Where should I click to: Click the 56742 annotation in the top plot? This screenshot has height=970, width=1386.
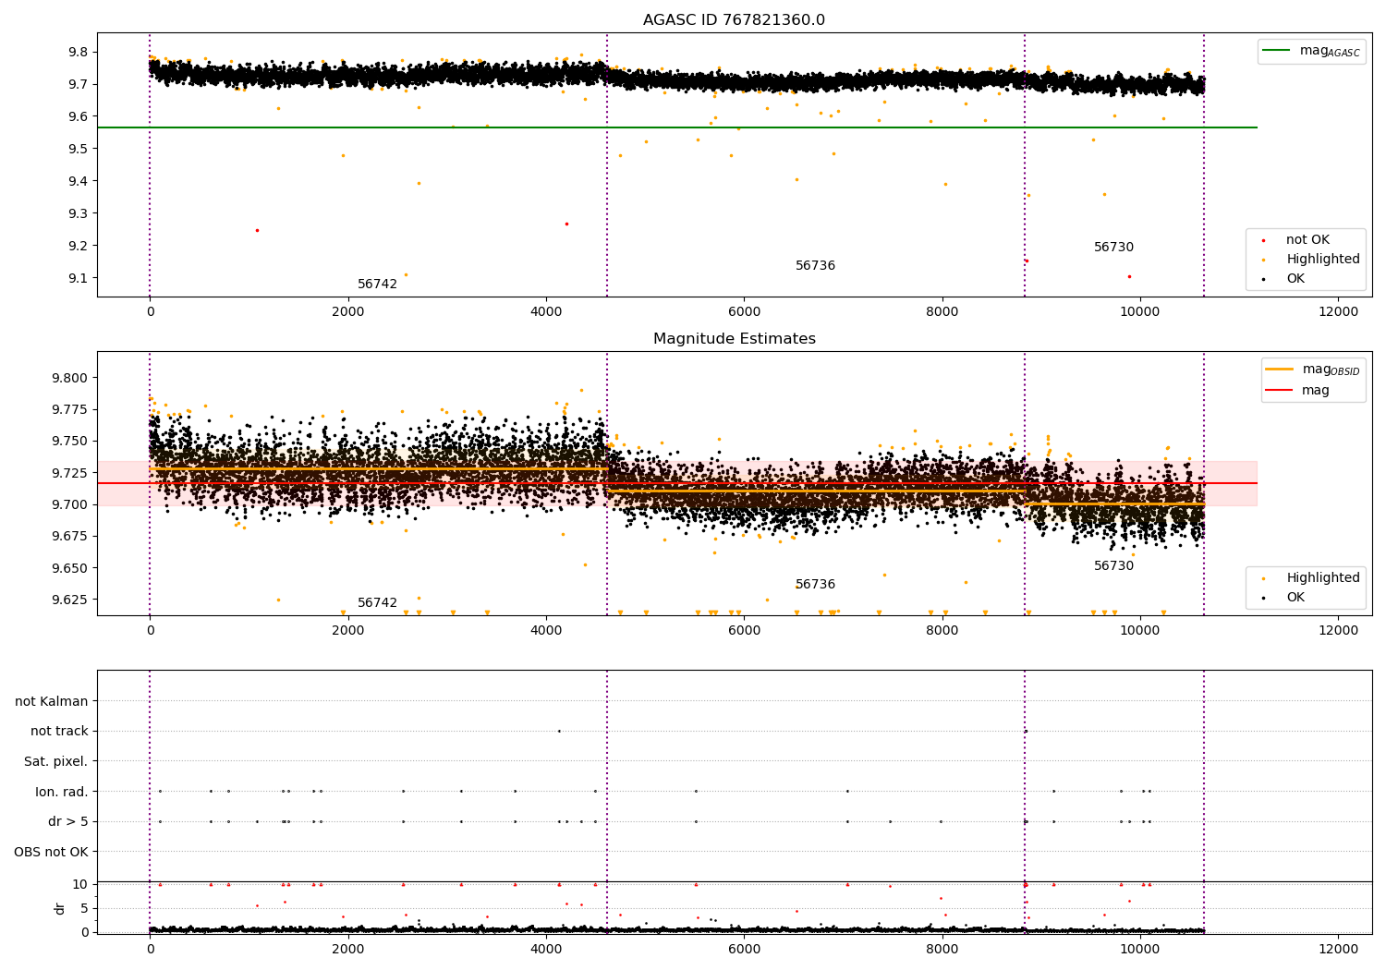click(377, 285)
